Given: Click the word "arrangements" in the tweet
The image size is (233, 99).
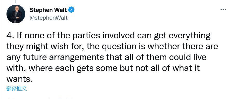Looking at the screenshot, I should click(76, 58).
